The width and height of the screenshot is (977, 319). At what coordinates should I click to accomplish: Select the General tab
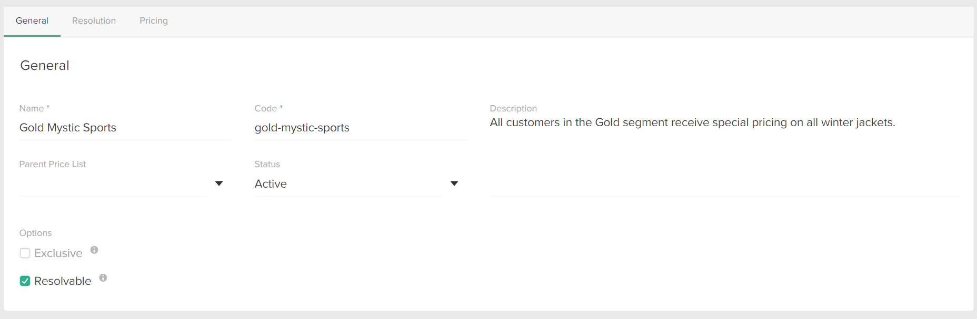[32, 20]
